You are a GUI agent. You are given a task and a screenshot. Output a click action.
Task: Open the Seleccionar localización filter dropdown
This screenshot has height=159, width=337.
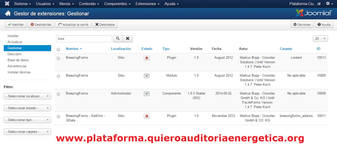[28, 96]
